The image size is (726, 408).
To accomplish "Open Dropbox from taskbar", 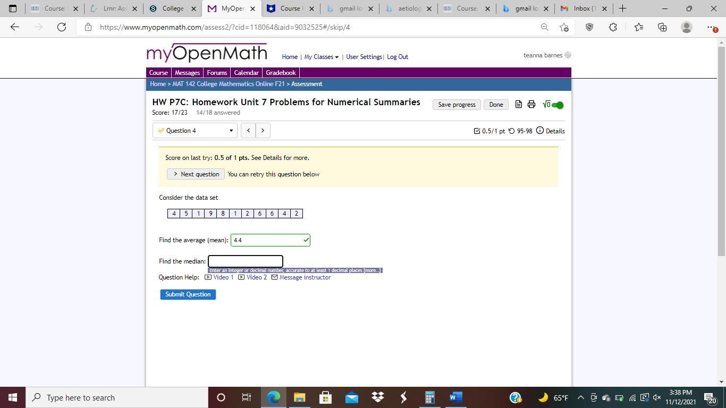I will tap(378, 397).
